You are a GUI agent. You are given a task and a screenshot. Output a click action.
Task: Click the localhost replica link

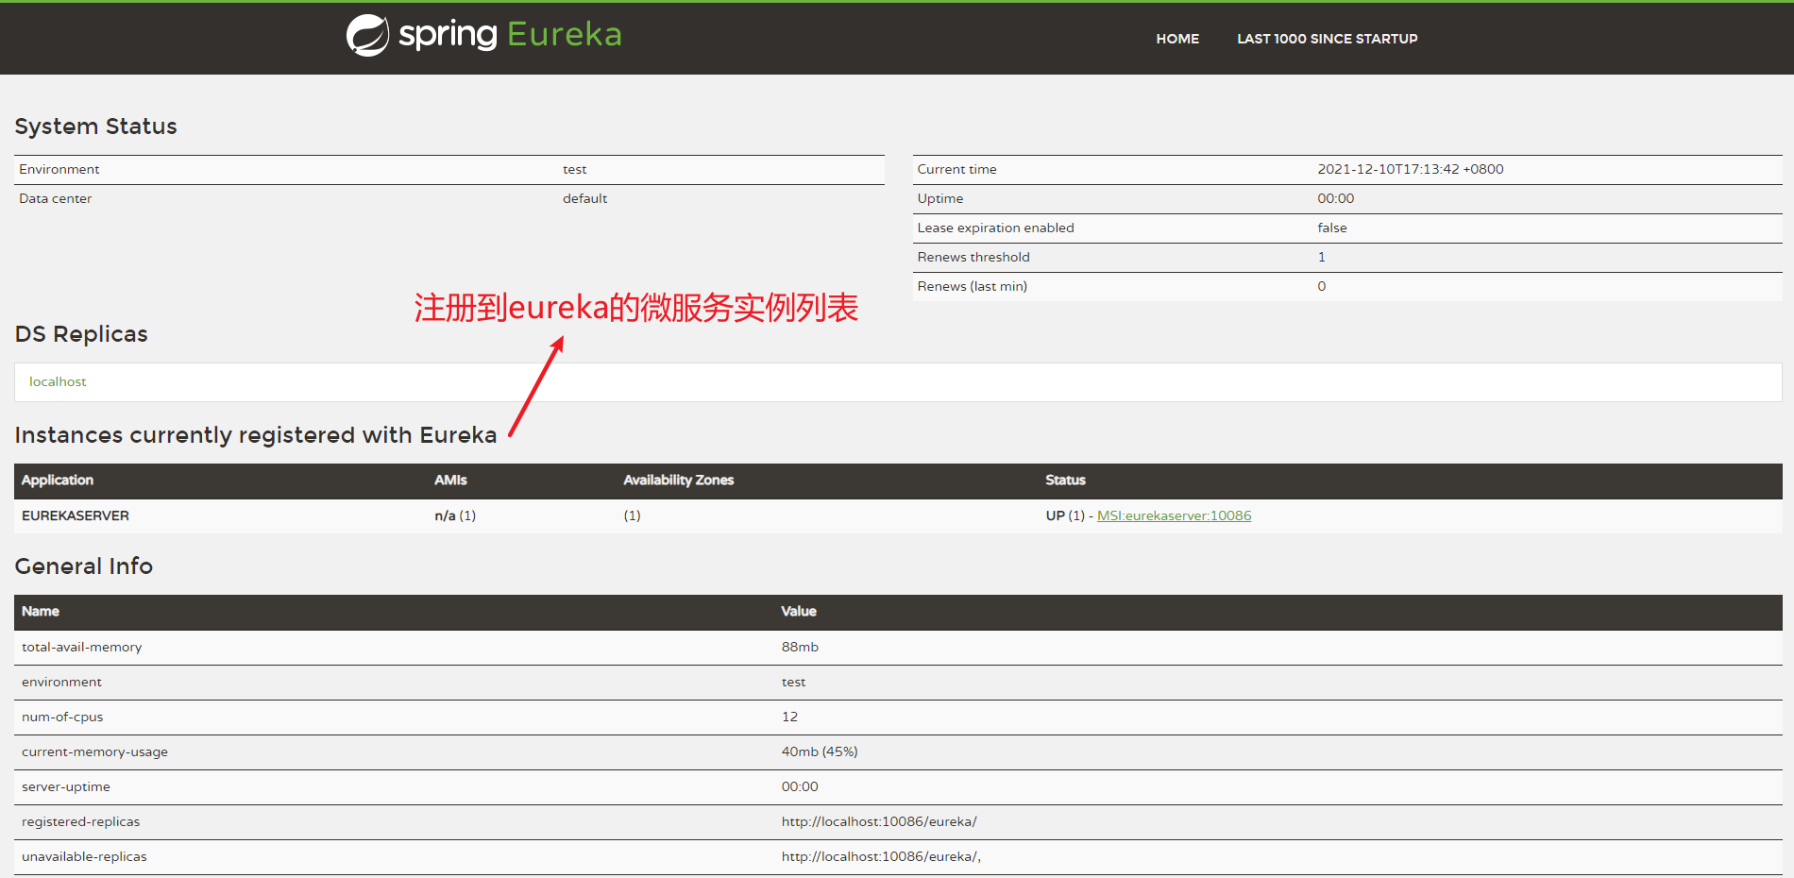click(58, 381)
